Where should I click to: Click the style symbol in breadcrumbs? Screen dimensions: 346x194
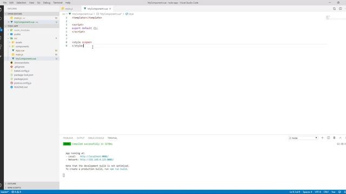point(130,14)
